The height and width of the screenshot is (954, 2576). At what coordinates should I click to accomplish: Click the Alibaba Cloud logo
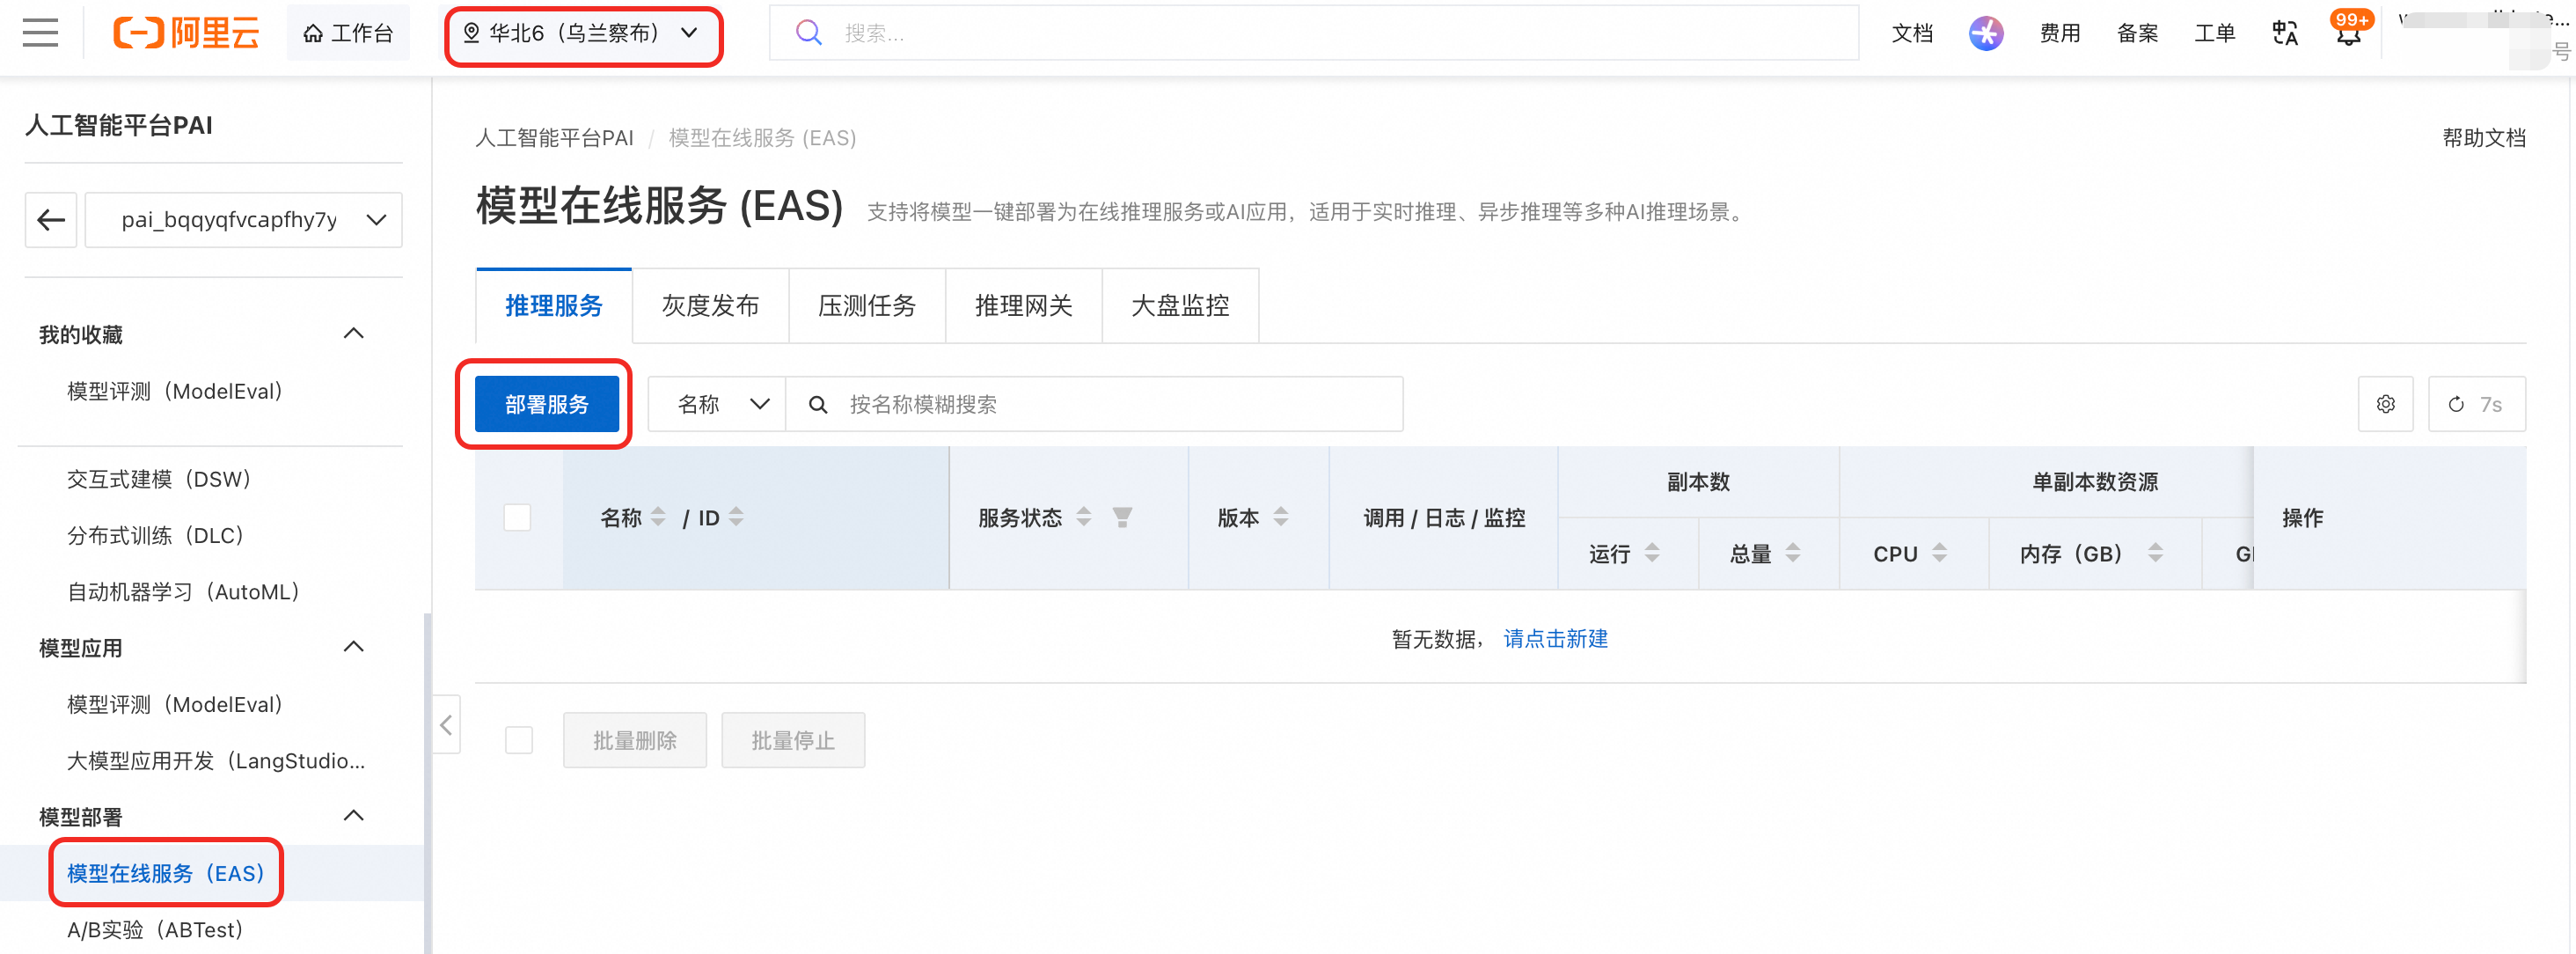coord(186,33)
